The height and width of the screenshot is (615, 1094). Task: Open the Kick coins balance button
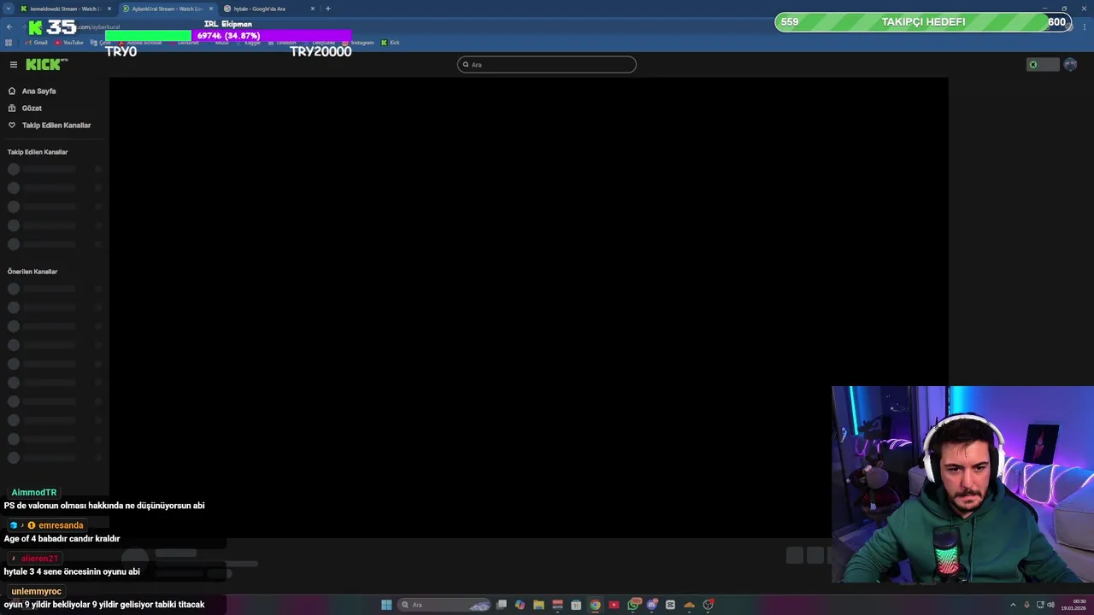pyautogui.click(x=1043, y=65)
